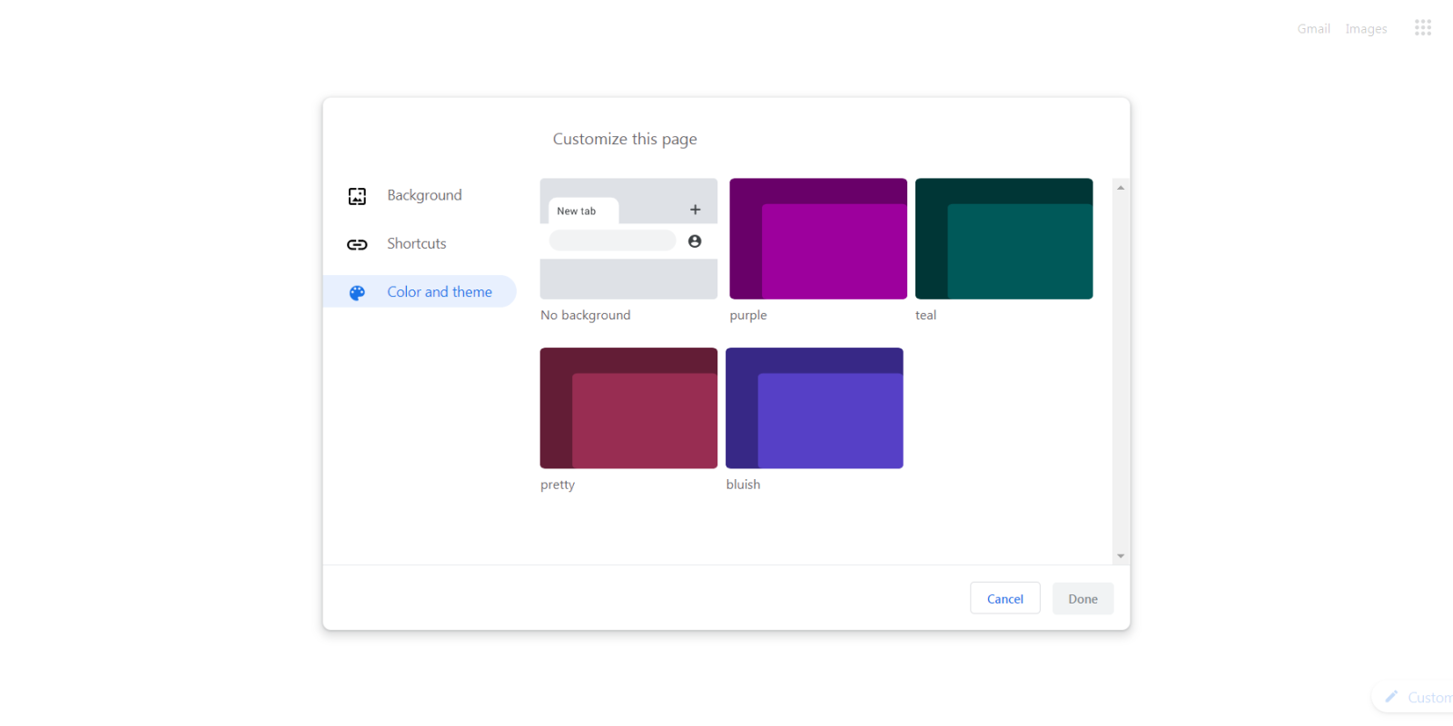Open the Google apps grid icon

point(1422,28)
